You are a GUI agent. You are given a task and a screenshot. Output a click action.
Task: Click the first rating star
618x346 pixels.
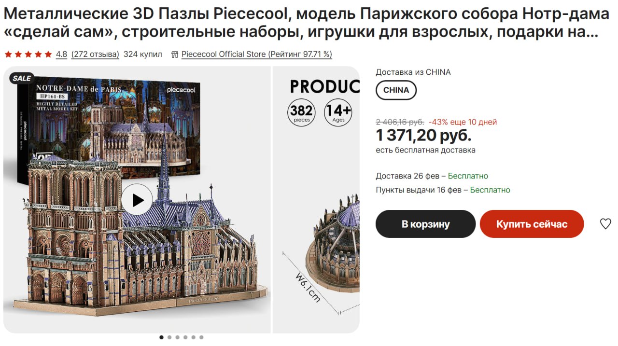click(8, 55)
